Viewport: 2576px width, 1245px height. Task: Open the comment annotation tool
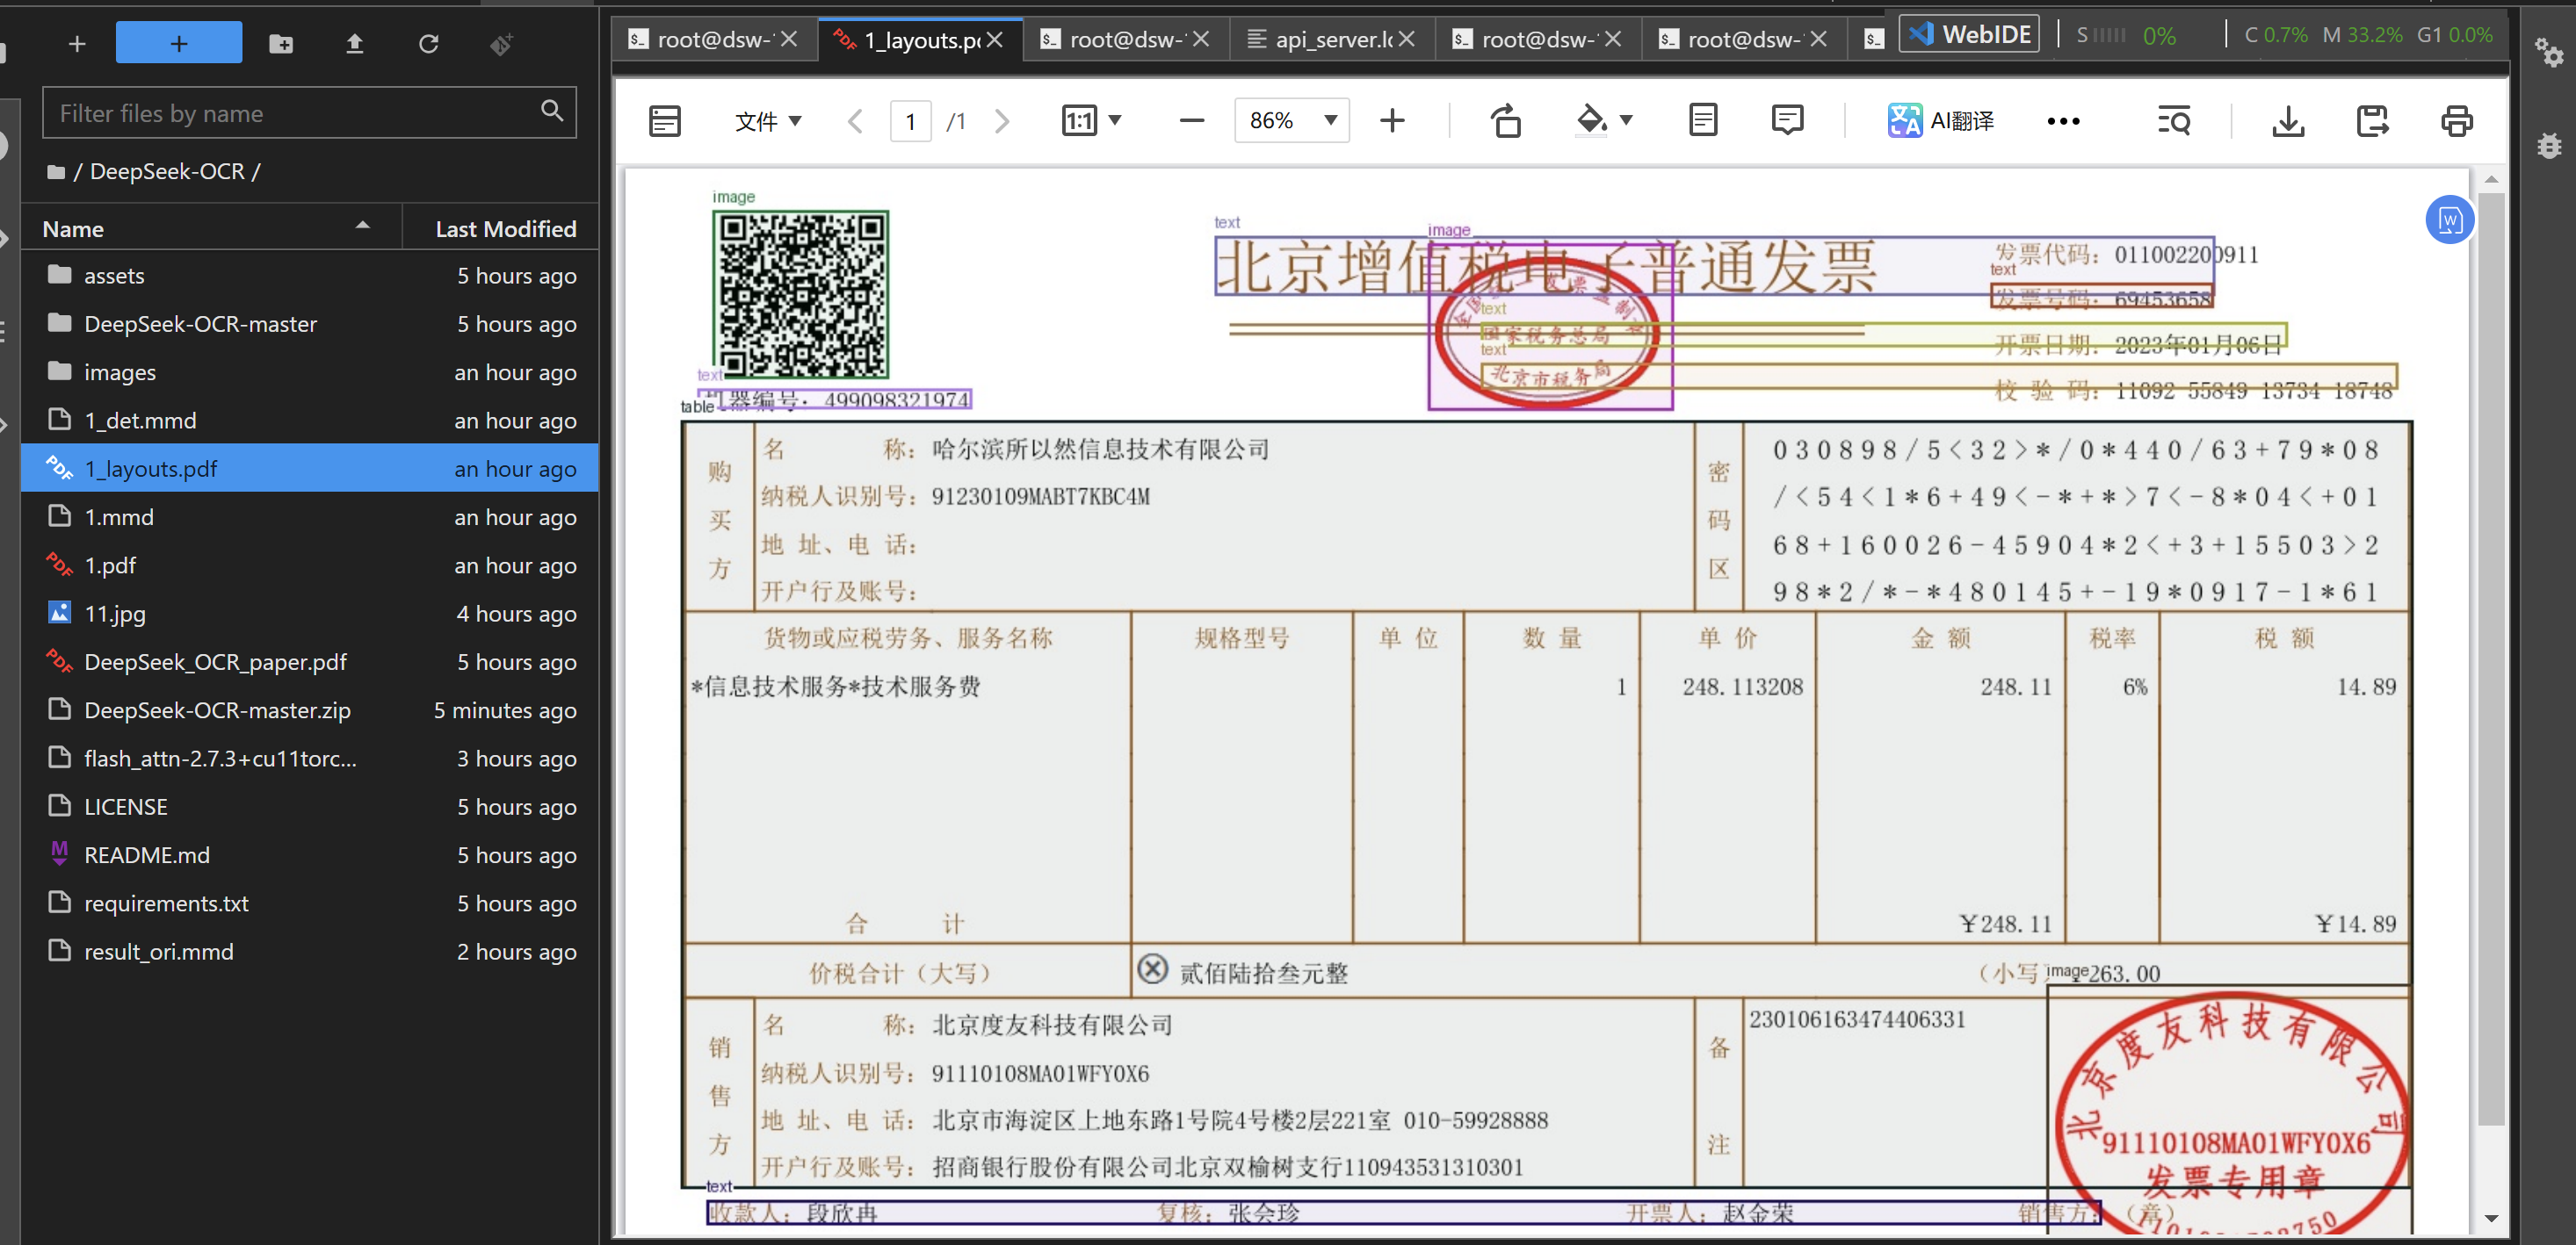[x=1788, y=120]
